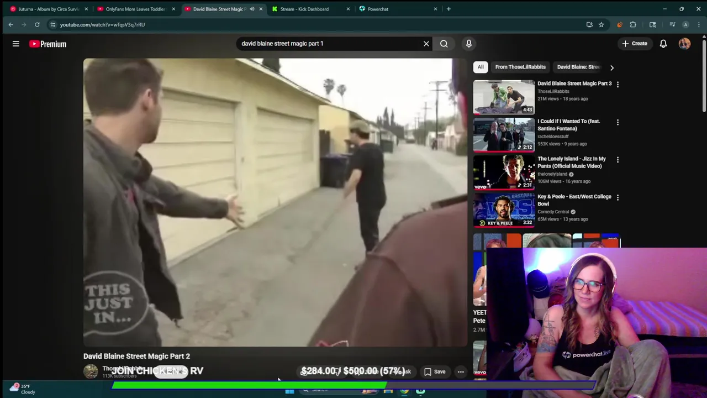
Task: Close the Juturna album tab
Action: (86, 9)
